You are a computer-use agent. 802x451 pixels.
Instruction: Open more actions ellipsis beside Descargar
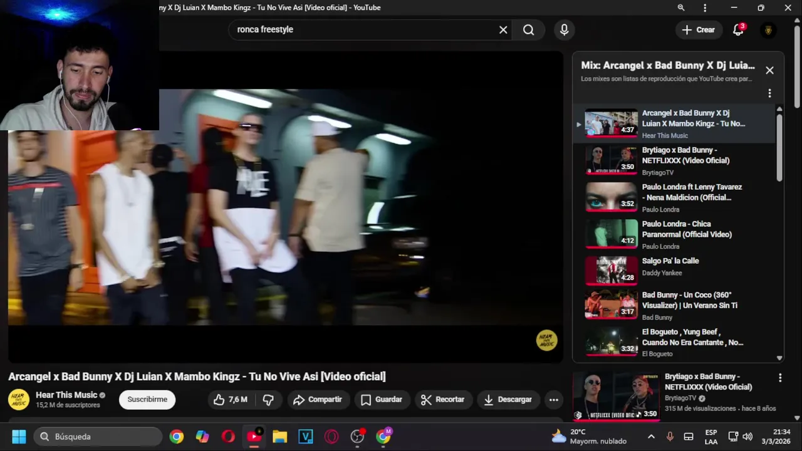click(x=554, y=400)
